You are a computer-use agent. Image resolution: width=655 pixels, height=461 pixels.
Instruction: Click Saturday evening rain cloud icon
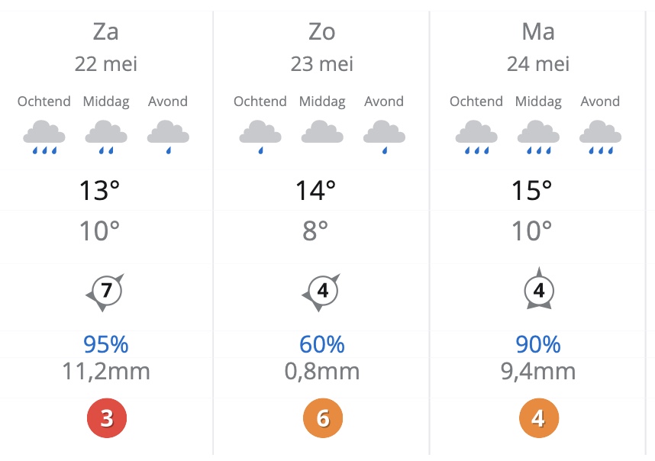168,136
